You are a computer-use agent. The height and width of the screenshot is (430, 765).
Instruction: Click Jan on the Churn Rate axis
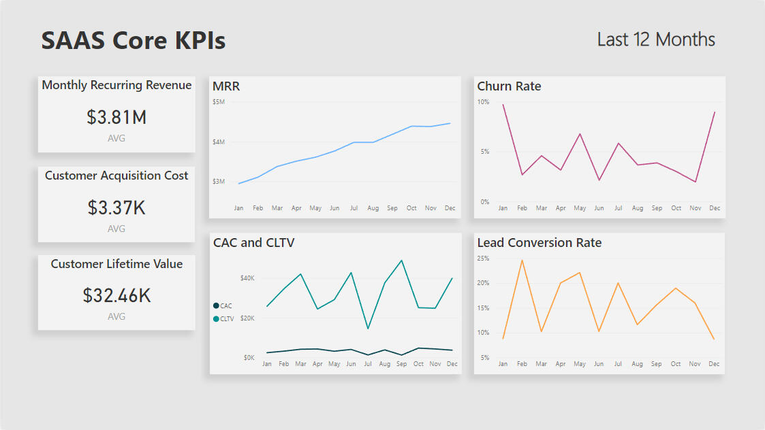[503, 208]
